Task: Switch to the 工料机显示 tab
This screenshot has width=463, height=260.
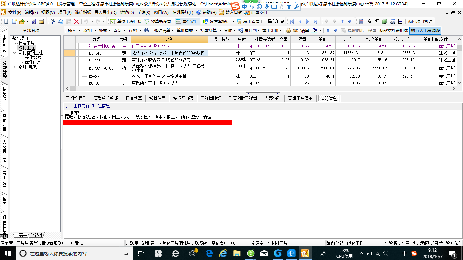Action: 76,98
